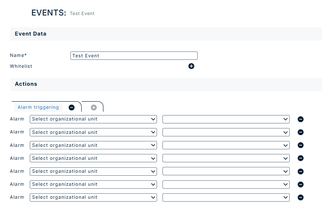Expand the empty alarm dropdown in second row
322x205 pixels.
coord(226,132)
